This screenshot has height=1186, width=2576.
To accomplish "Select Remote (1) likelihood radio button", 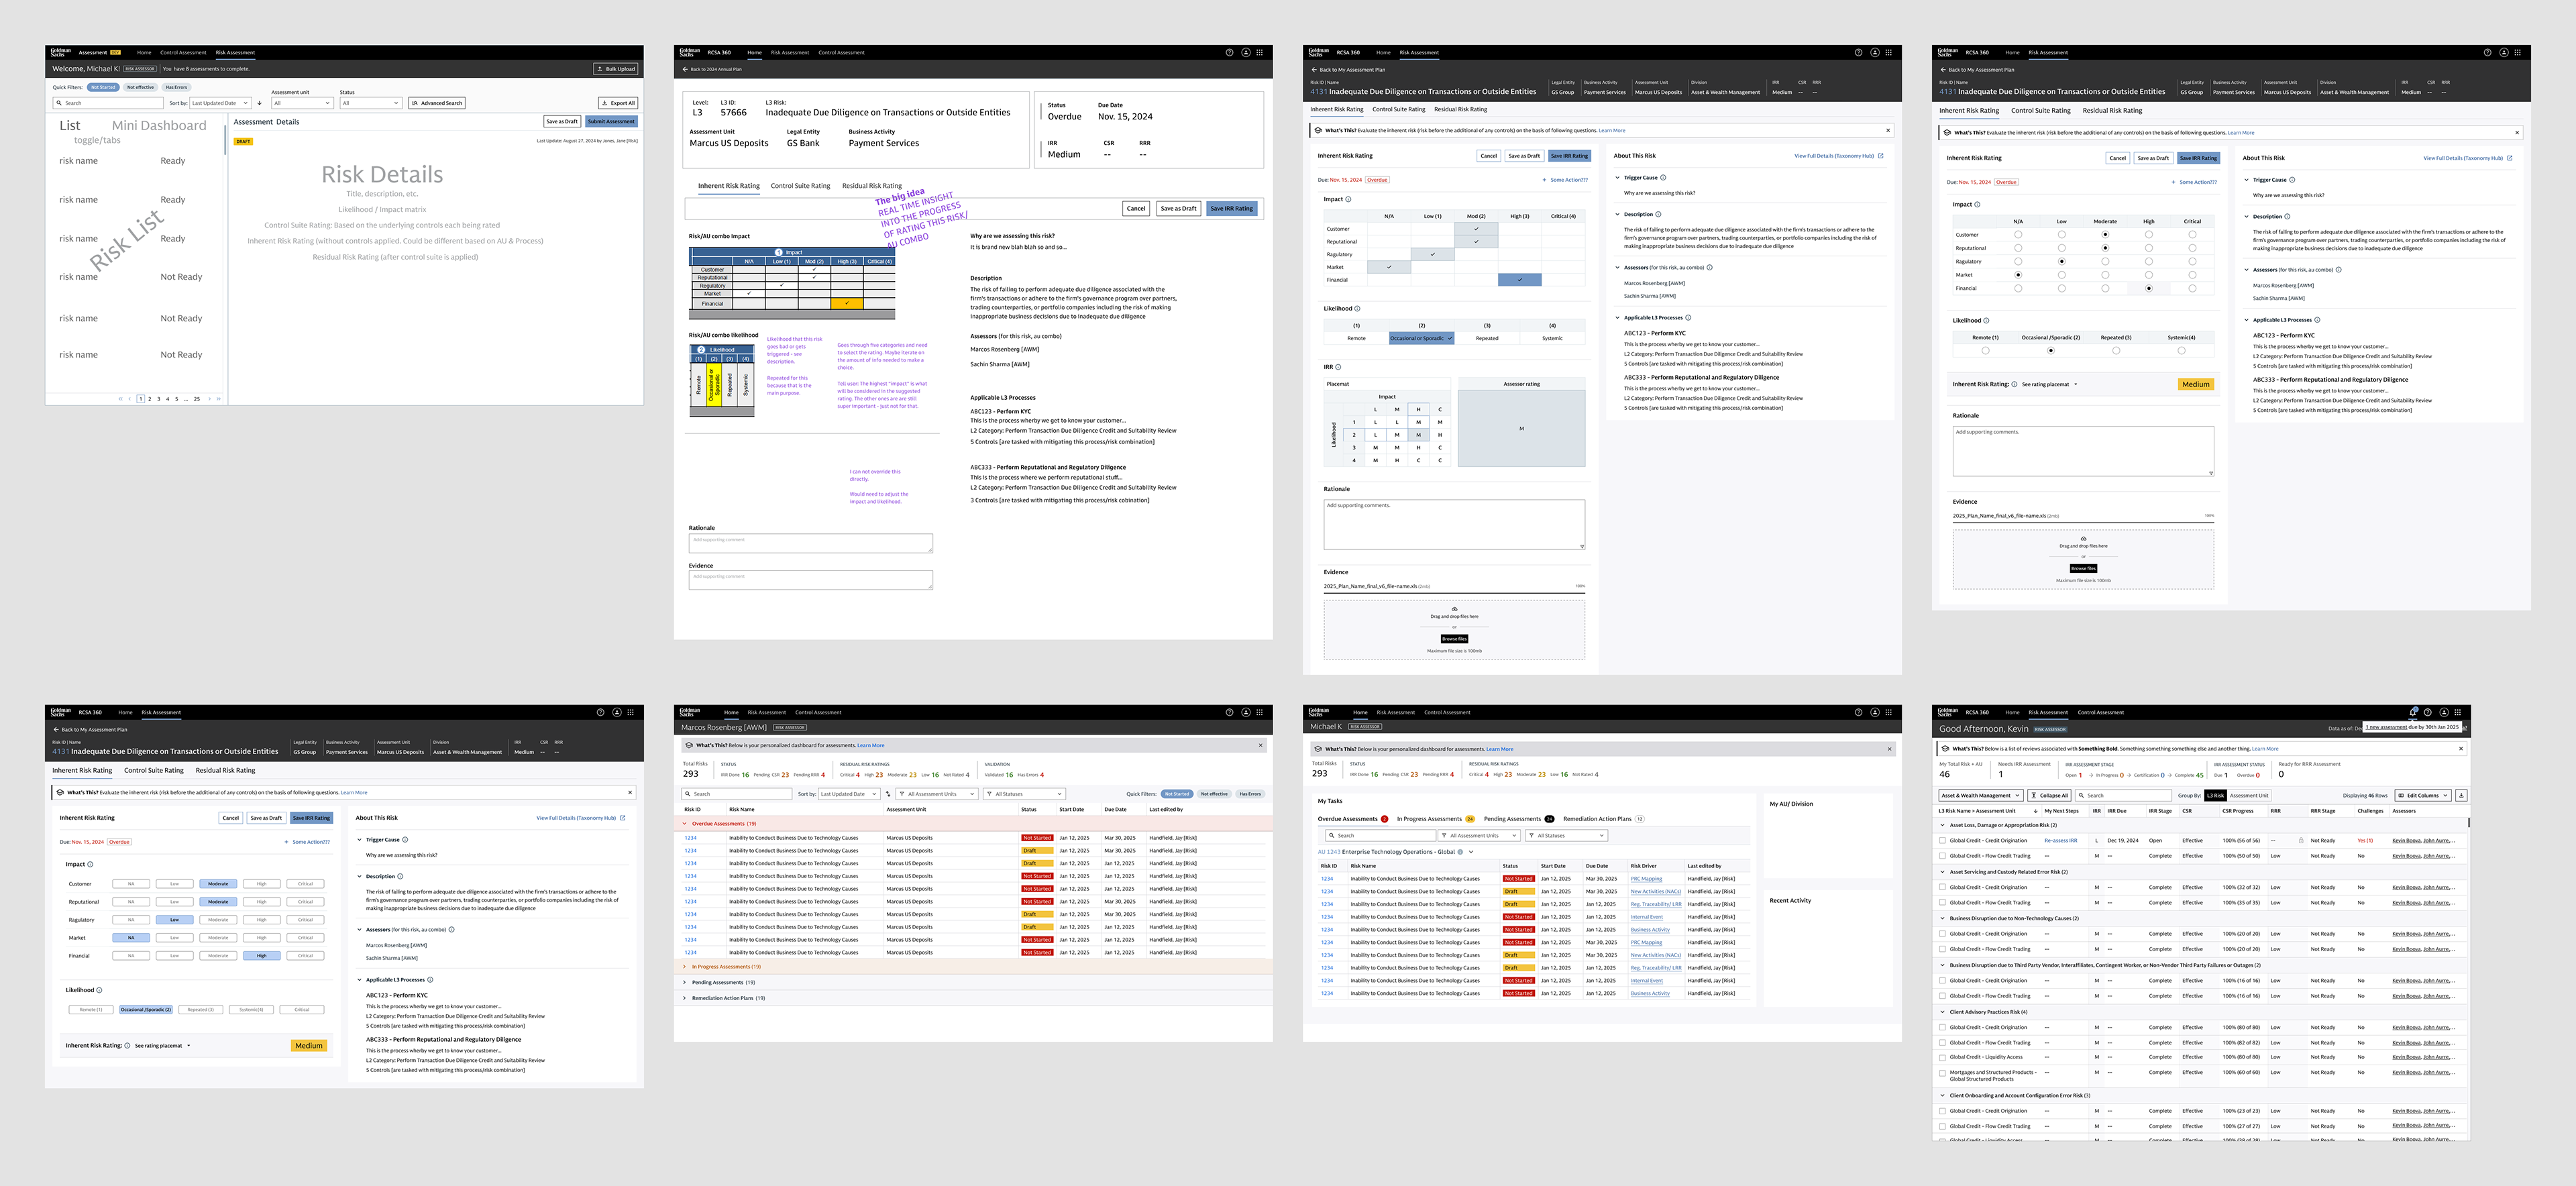I will [x=1986, y=351].
